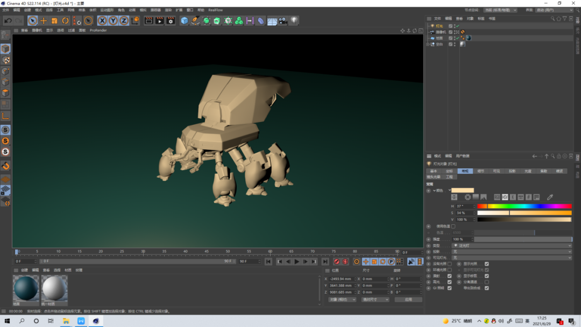The image size is (581, 327).
Task: Select the Rotate tool
Action: [65, 21]
